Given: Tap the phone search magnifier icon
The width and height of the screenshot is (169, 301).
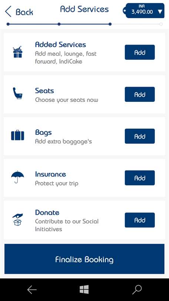Looking at the screenshot, I should [137, 289].
